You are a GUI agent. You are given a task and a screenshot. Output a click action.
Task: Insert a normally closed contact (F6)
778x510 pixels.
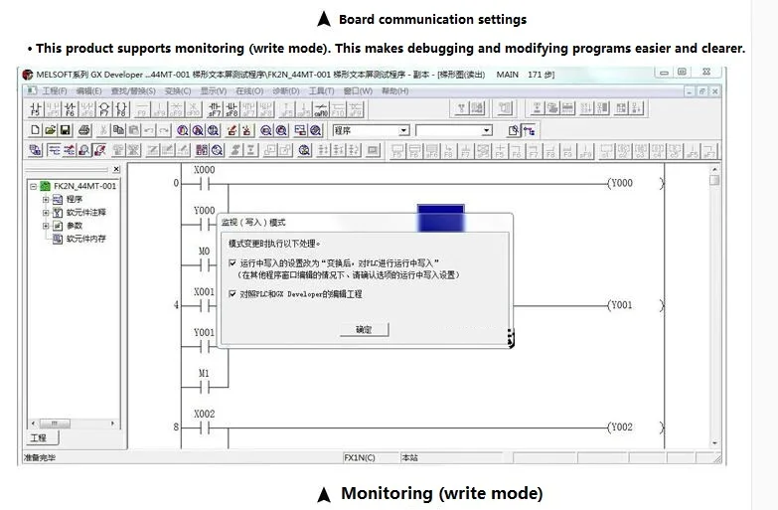[x=70, y=109]
